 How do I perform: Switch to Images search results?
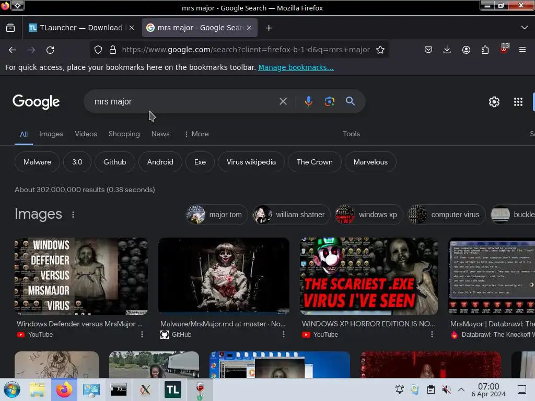tap(51, 134)
